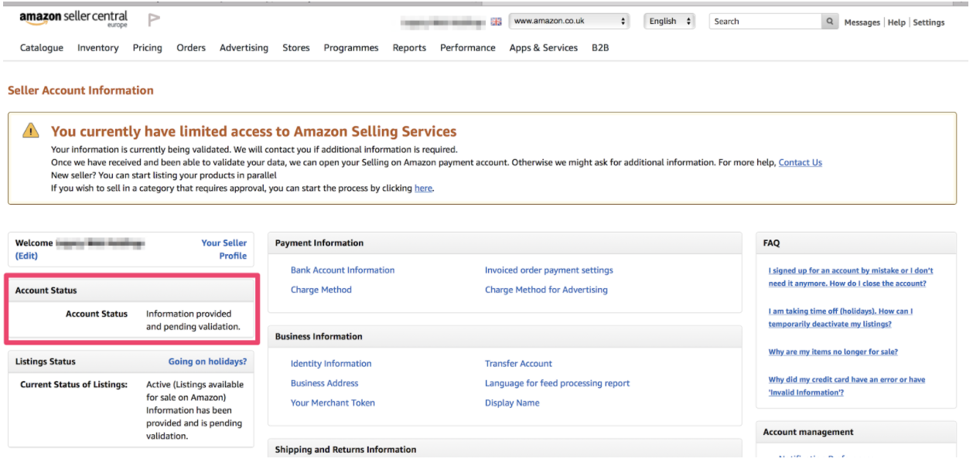
Task: Open Language for feed processing report
Action: 558,383
